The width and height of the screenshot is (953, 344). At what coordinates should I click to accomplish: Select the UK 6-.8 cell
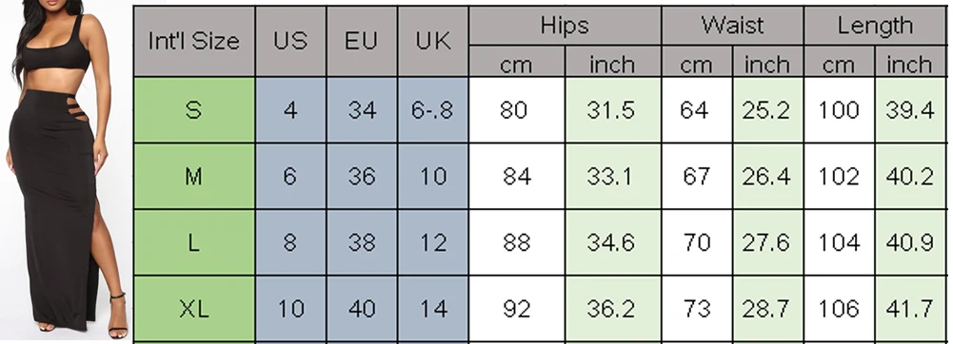click(433, 110)
